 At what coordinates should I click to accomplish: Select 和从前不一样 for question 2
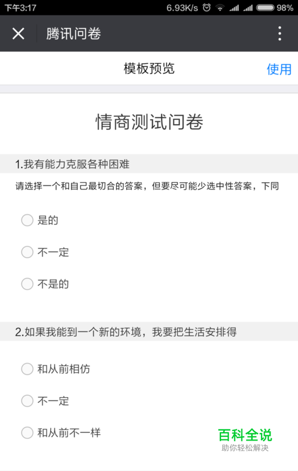click(x=61, y=433)
